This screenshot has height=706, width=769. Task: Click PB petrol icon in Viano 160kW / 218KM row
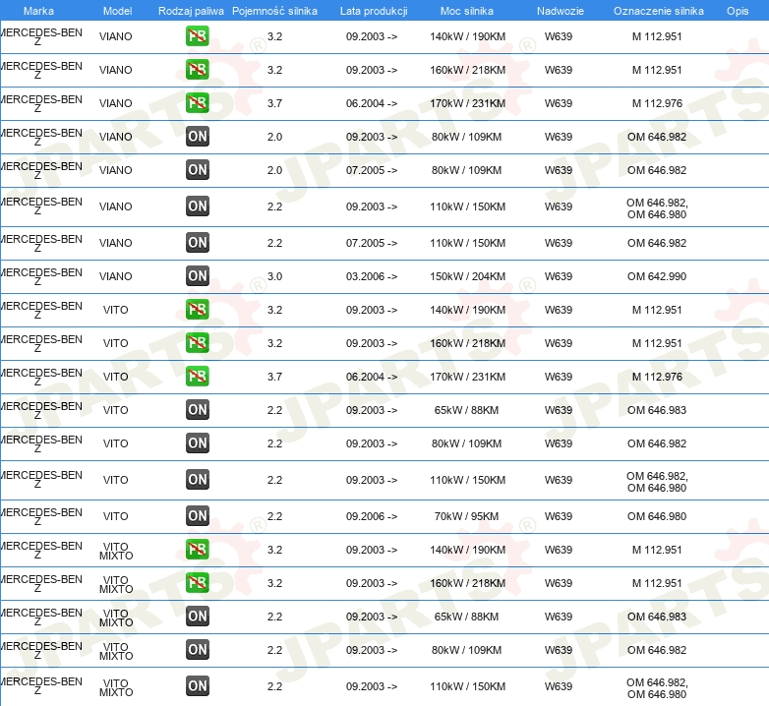point(197,70)
